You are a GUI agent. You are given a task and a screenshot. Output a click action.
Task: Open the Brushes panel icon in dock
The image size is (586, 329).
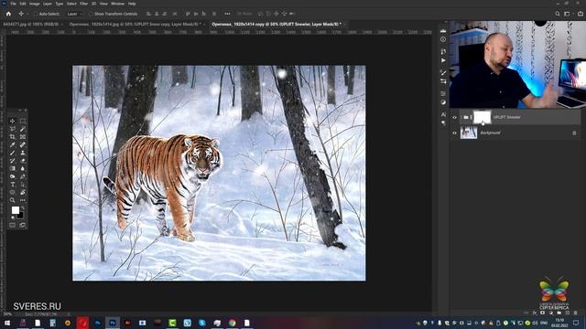tap(443, 72)
